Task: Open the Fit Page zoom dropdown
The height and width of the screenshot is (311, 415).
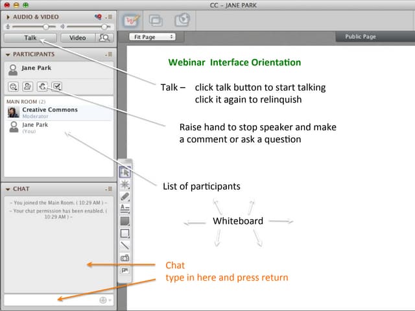Action: [x=152, y=37]
